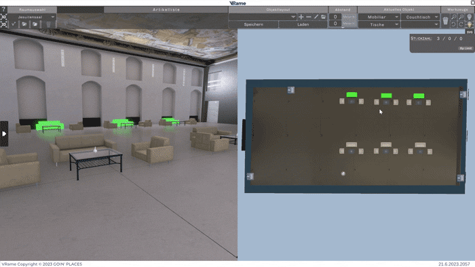
Task: Click the trash bin delete tool
Action: tap(445, 21)
